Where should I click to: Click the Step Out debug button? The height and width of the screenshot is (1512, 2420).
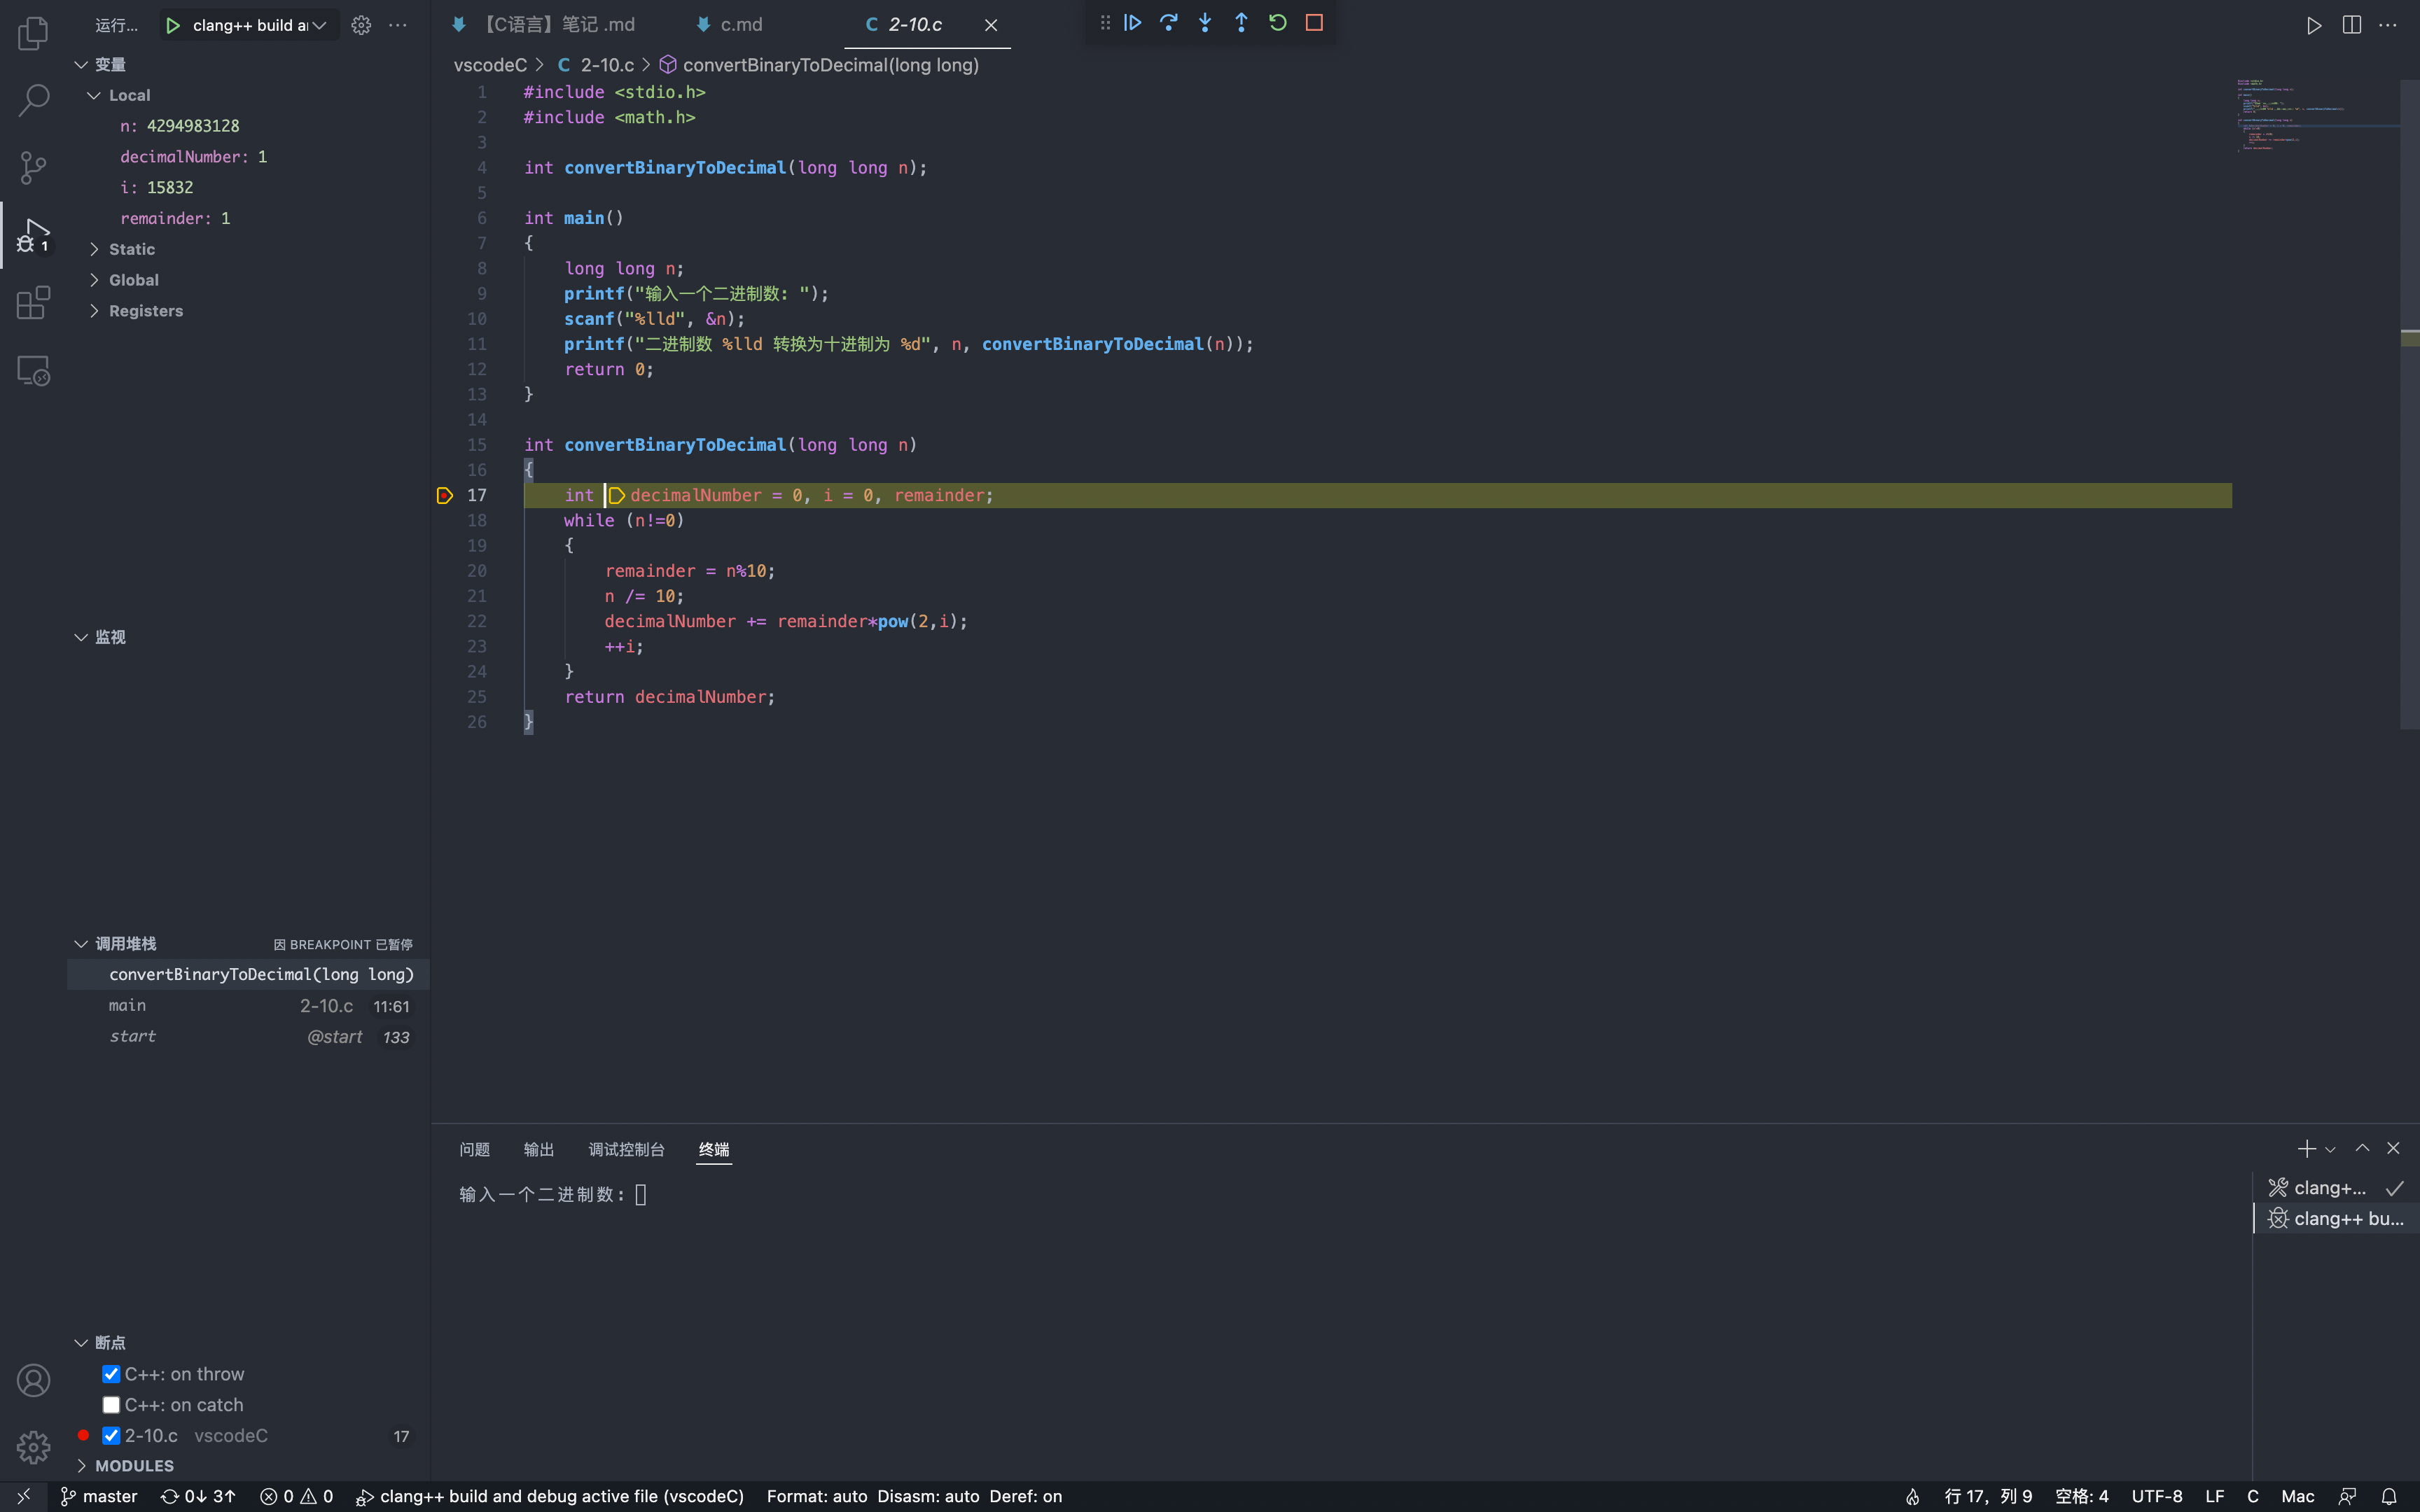[x=1241, y=23]
